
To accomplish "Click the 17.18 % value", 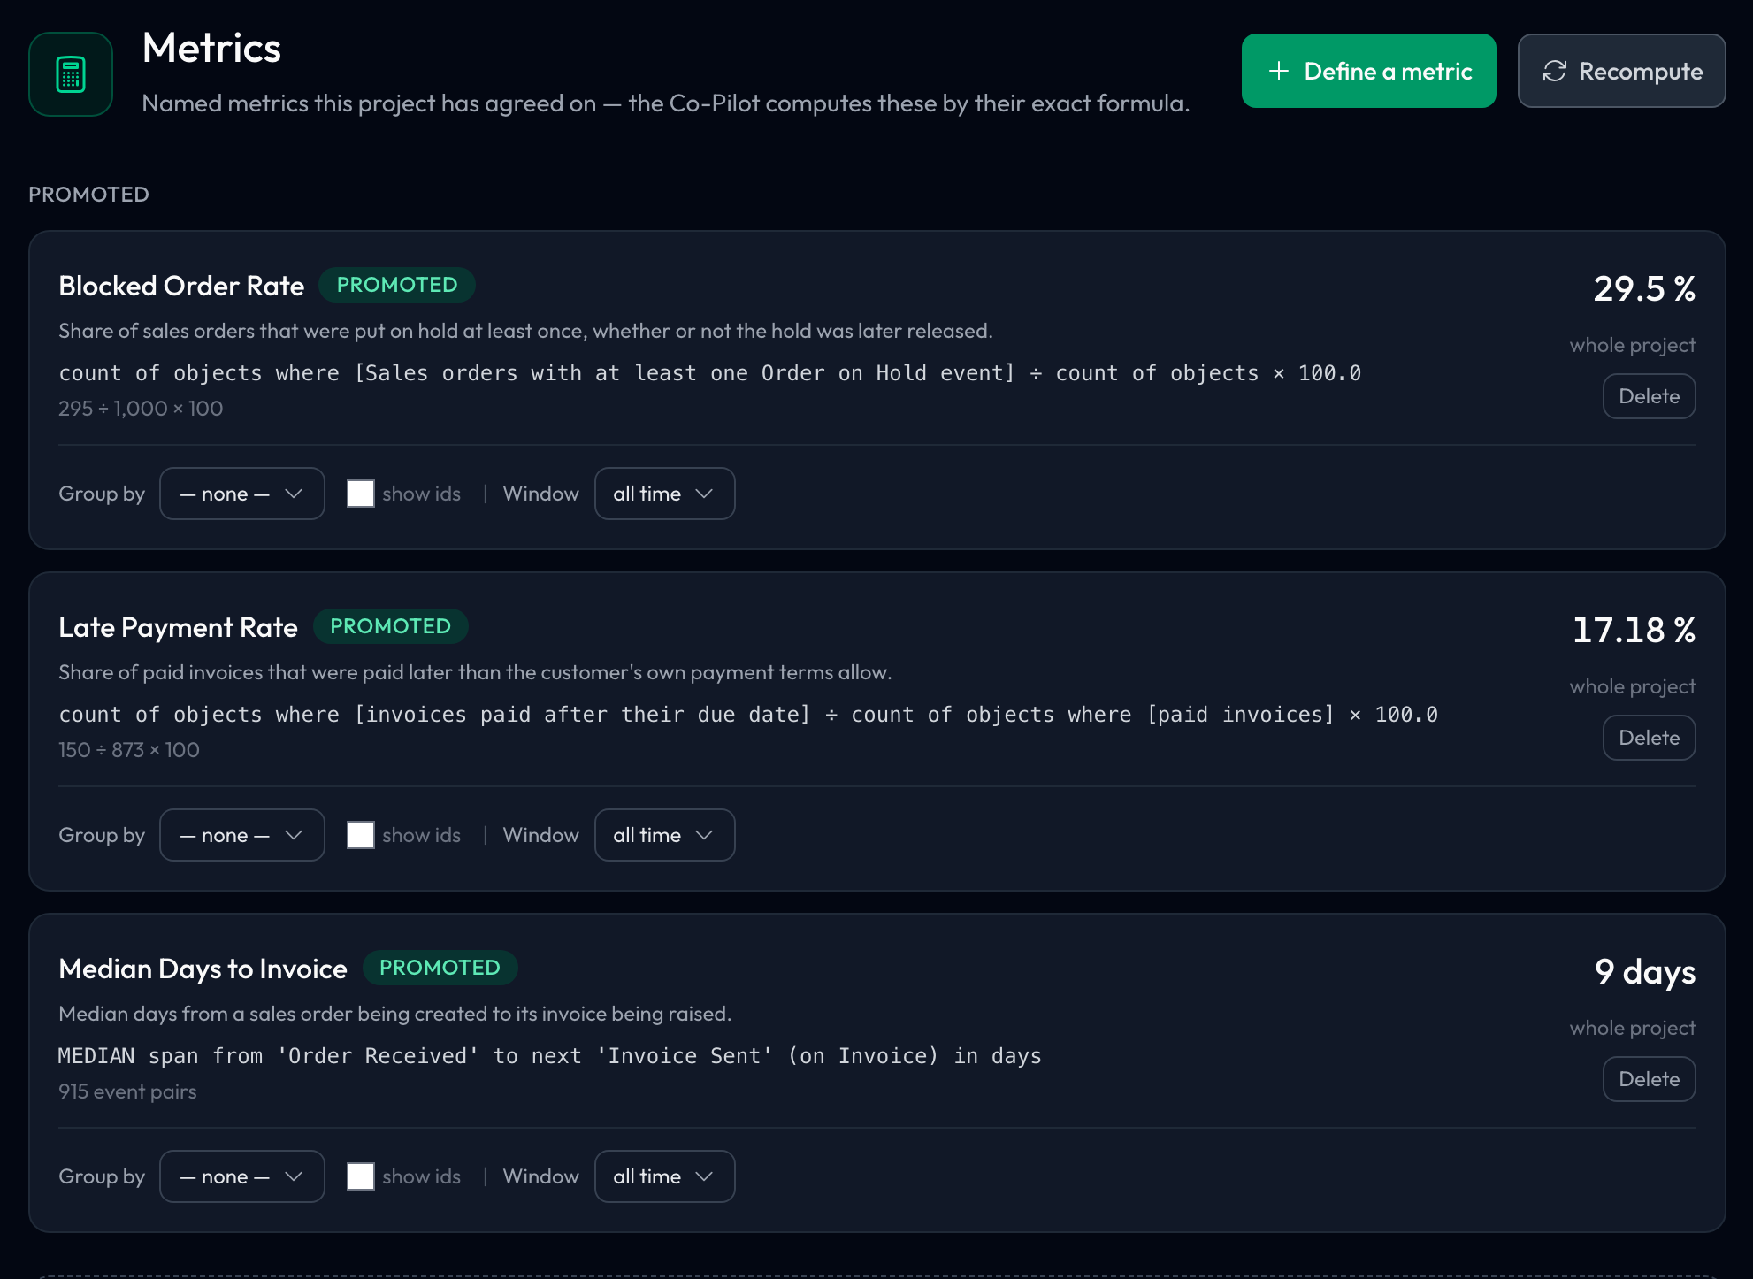I will click(x=1634, y=630).
